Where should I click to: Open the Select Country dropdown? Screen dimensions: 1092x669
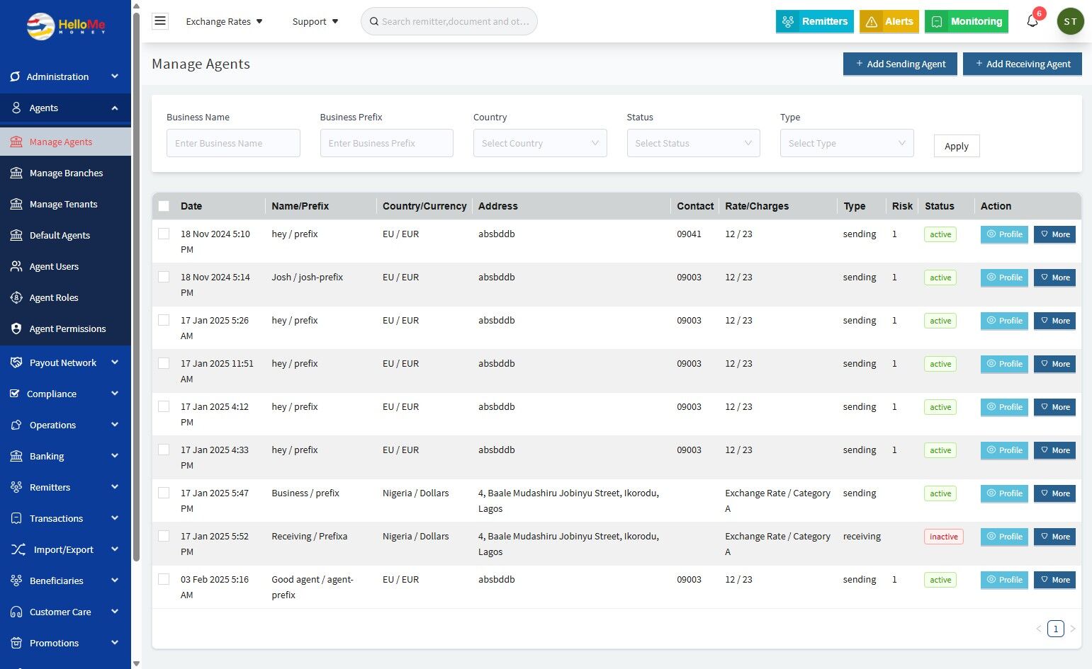click(539, 143)
